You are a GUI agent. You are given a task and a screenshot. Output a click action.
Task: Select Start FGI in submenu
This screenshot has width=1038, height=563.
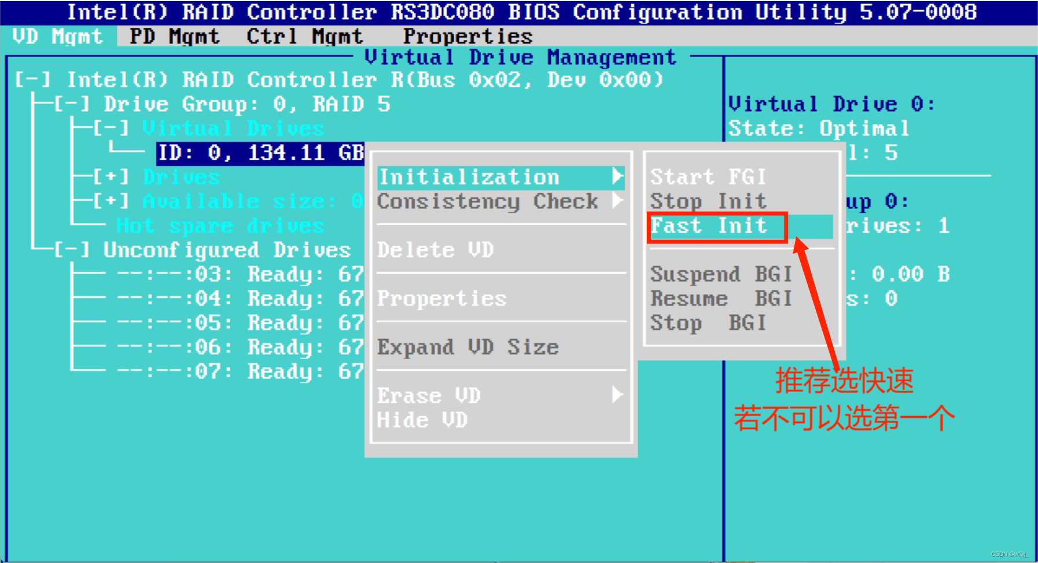(708, 177)
